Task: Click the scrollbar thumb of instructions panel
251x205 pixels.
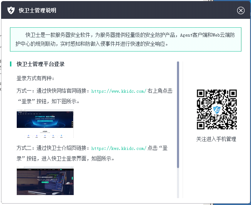Action: tap(178, 114)
